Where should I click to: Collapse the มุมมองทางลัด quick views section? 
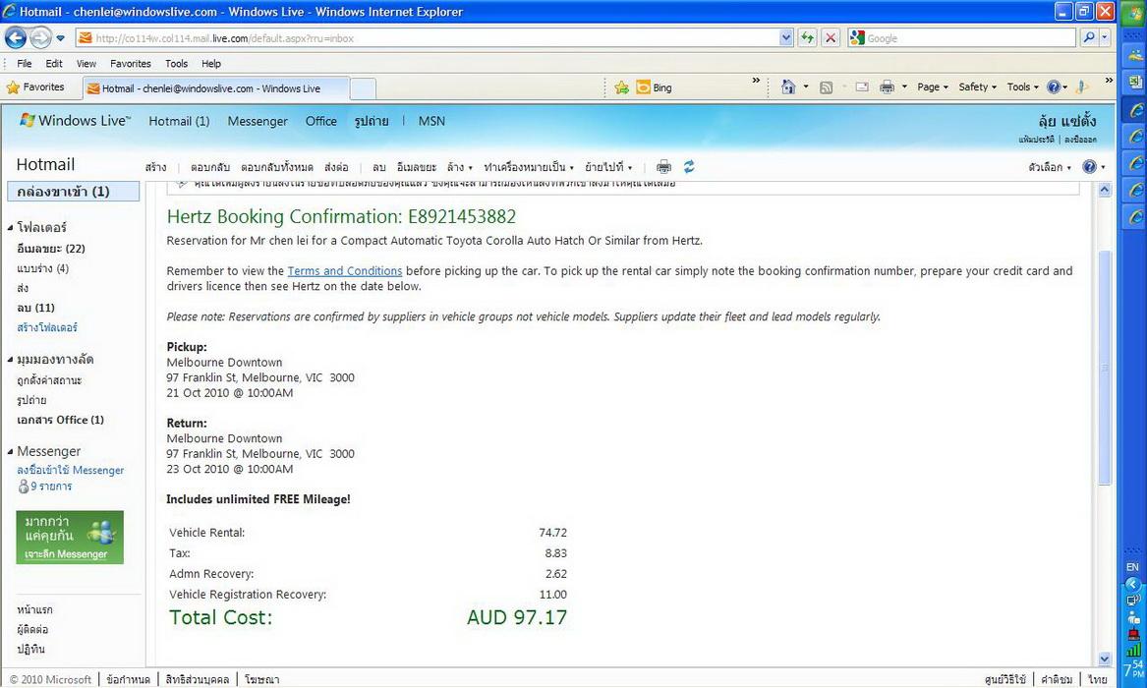[10, 360]
